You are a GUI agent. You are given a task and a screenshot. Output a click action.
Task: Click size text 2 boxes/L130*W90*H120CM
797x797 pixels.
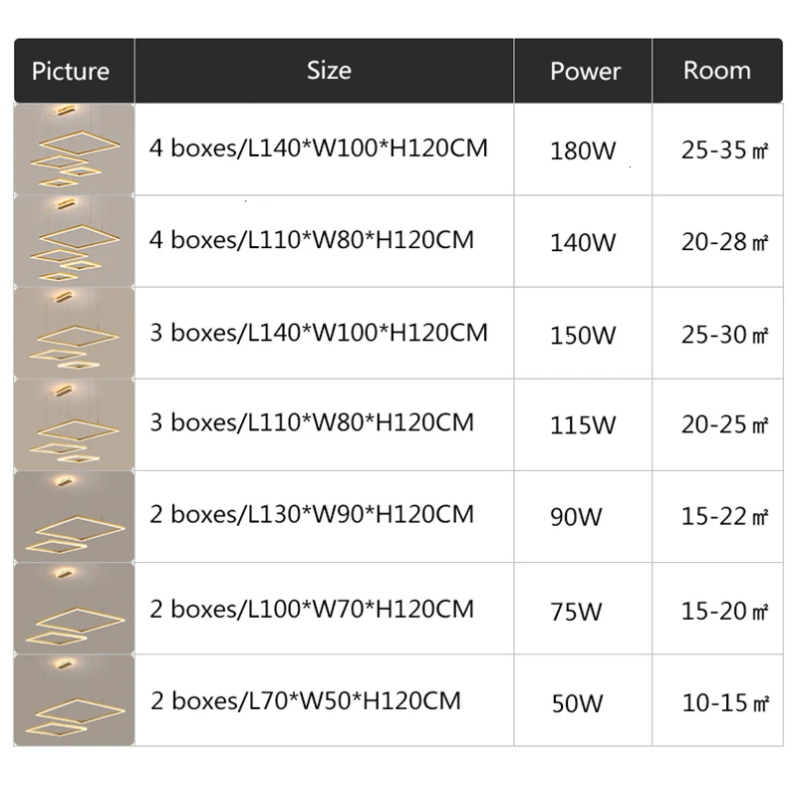[312, 515]
